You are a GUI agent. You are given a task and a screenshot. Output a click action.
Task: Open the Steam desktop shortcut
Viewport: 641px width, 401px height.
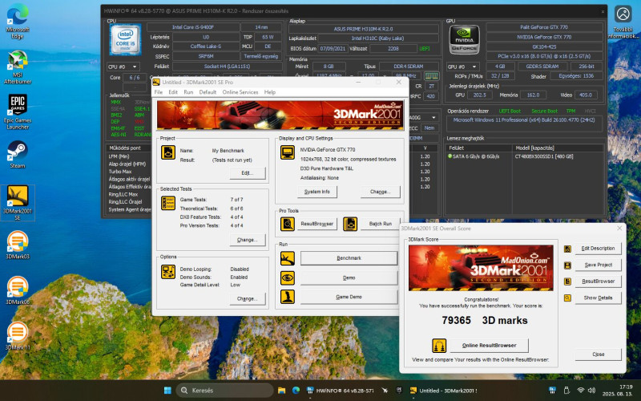(x=18, y=154)
